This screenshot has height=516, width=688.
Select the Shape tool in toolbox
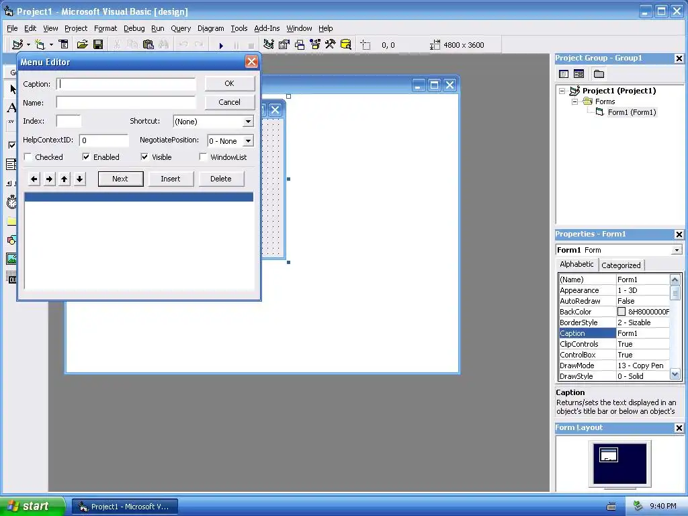pyautogui.click(x=11, y=240)
